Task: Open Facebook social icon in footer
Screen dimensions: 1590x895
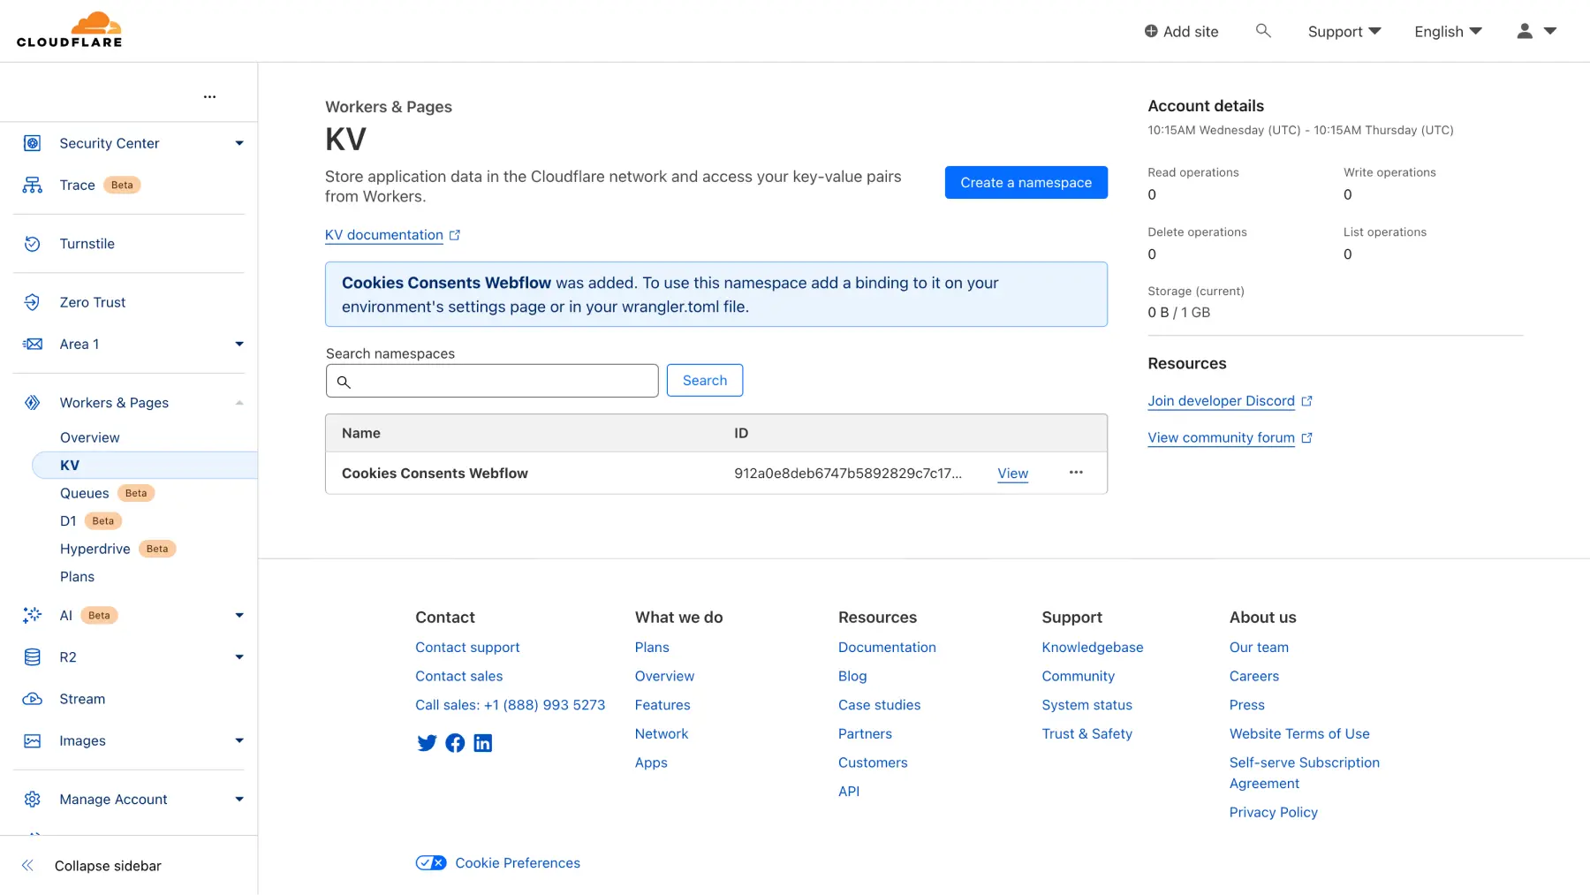Action: pyautogui.click(x=455, y=743)
